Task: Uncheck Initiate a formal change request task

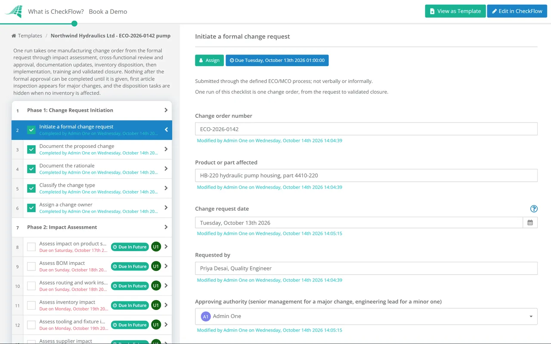Action: pyautogui.click(x=31, y=130)
